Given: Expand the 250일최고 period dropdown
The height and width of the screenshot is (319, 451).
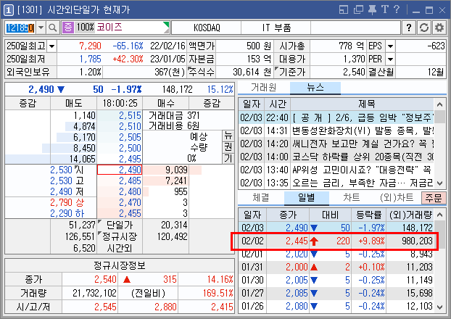Looking at the screenshot, I should pyautogui.click(x=51, y=46).
